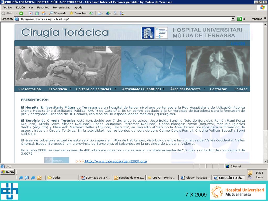Open the Back button history dropdown arrow
The height and width of the screenshot is (201, 268).
(16, 13)
